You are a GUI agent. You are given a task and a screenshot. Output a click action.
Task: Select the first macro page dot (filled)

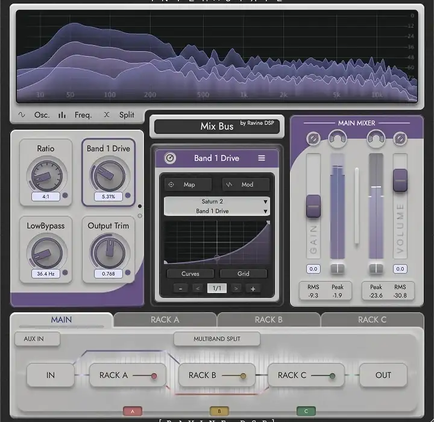point(140,206)
